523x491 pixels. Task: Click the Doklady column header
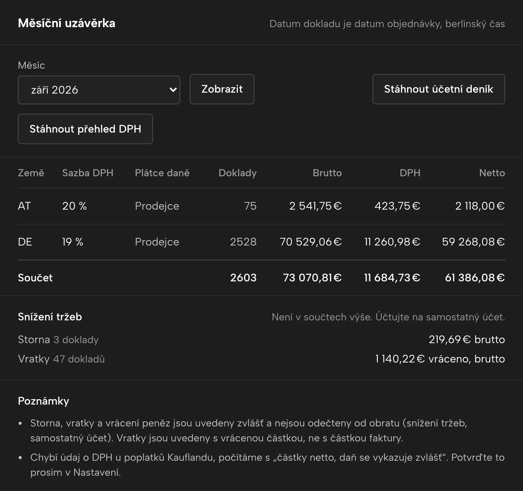[x=237, y=173]
